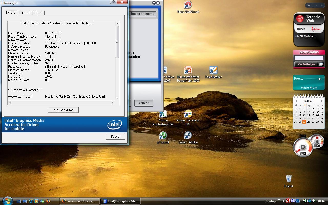
Task: Click Salvar no arquivo button
Action: [x=63, y=110]
